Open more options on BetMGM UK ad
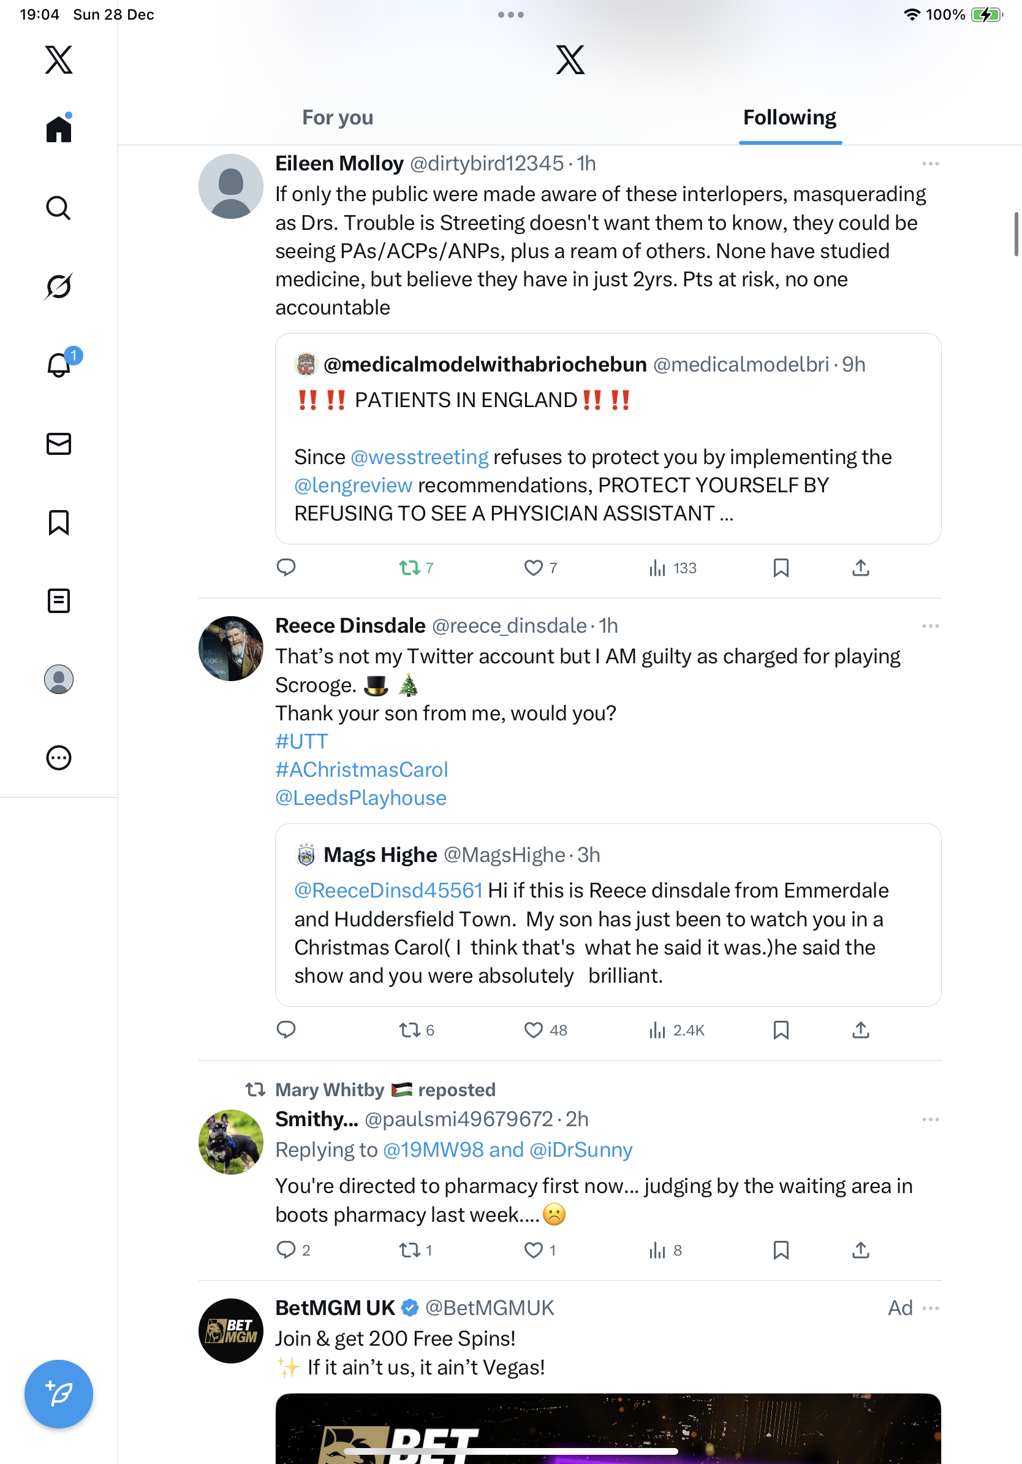 pos(929,1308)
